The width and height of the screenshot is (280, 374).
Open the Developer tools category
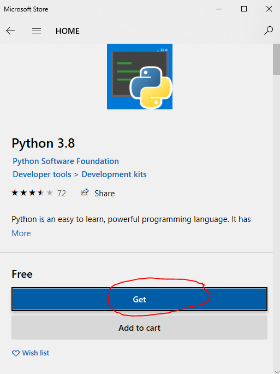click(42, 174)
